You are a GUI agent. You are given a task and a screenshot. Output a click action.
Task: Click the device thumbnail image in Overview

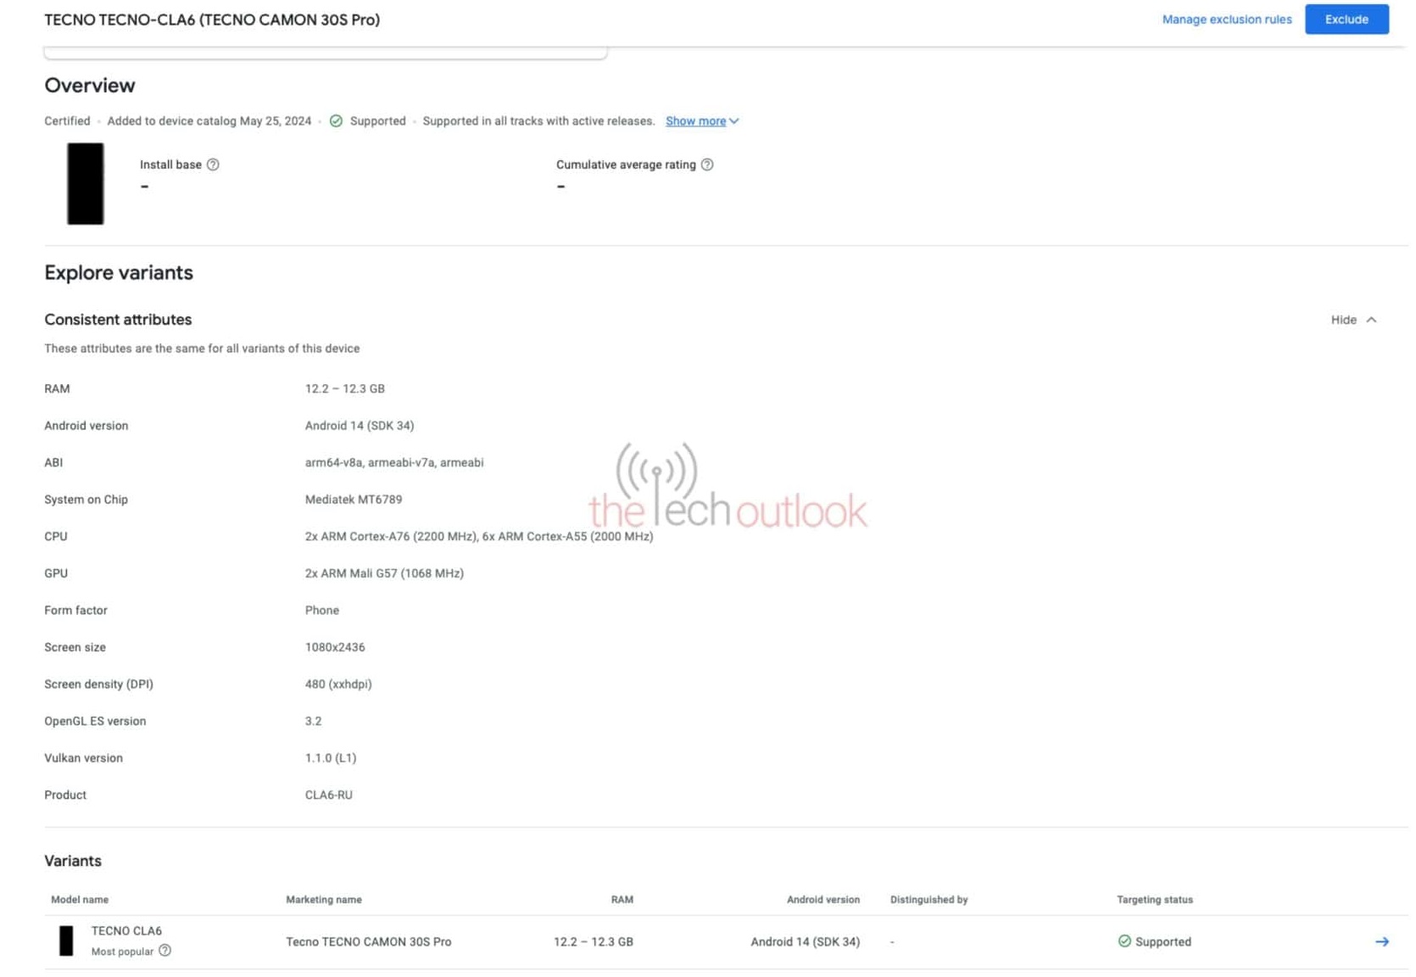86,183
